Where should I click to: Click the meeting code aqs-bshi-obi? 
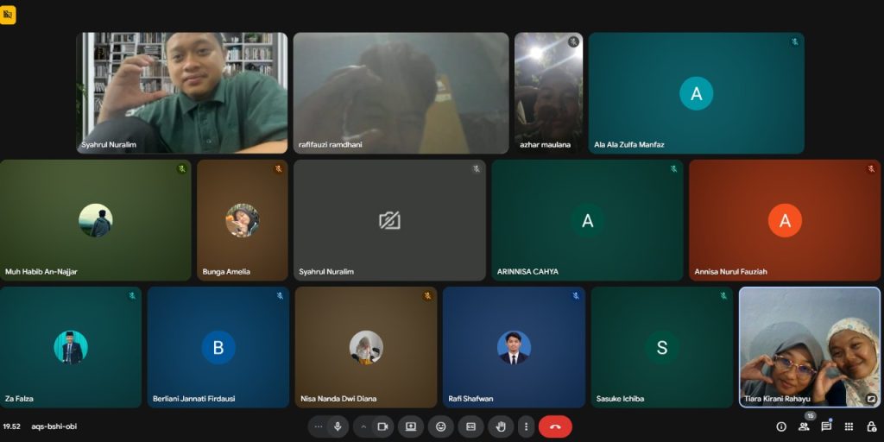click(x=54, y=426)
